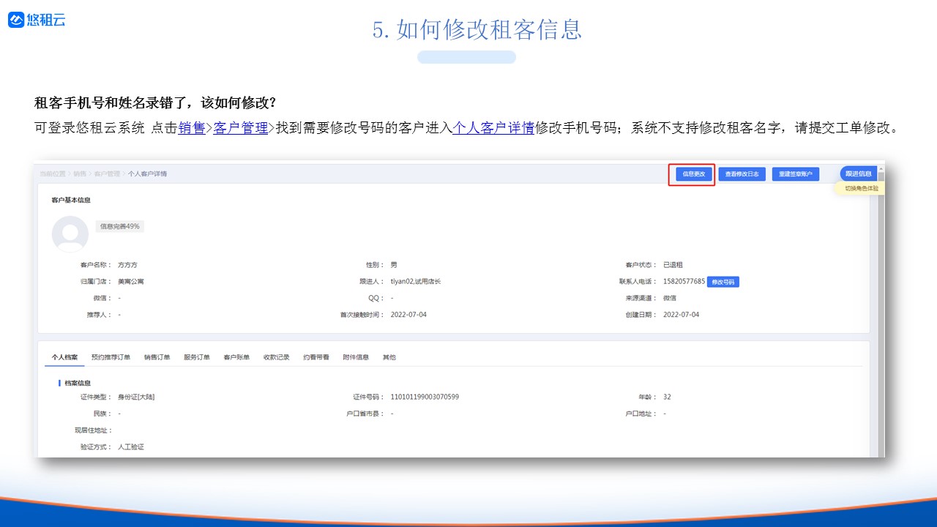The width and height of the screenshot is (937, 527).
Task: Open the 服务订单 tab
Action: [x=196, y=357]
